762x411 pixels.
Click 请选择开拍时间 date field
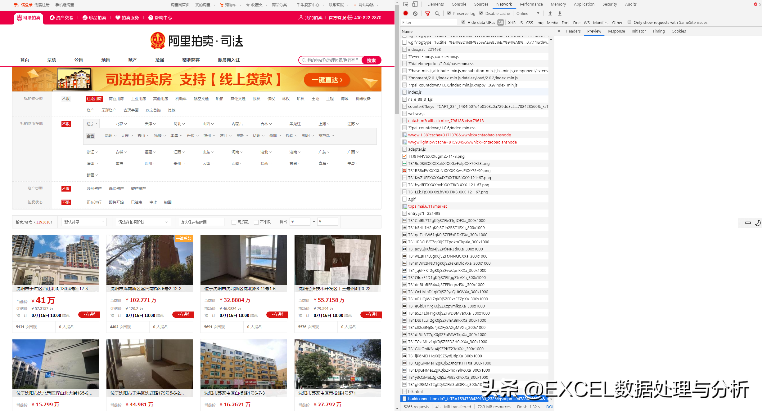[201, 222]
